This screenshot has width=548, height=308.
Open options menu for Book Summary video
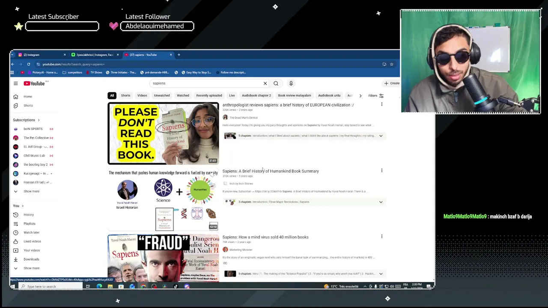pyautogui.click(x=381, y=170)
